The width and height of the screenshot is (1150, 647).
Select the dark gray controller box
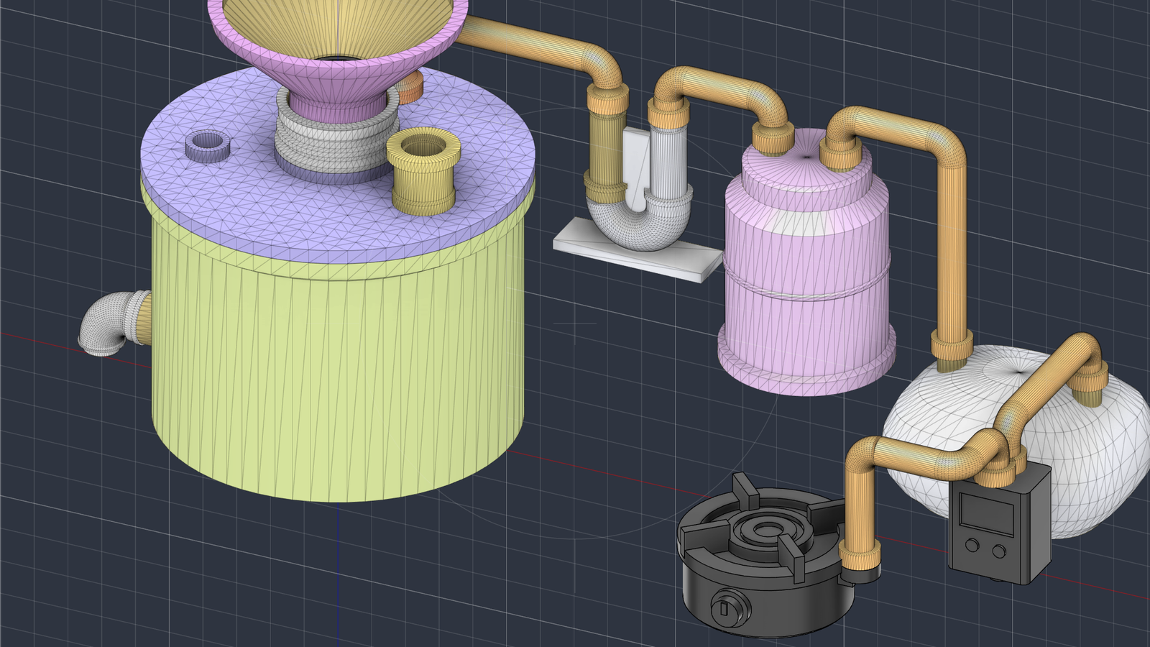click(x=999, y=523)
